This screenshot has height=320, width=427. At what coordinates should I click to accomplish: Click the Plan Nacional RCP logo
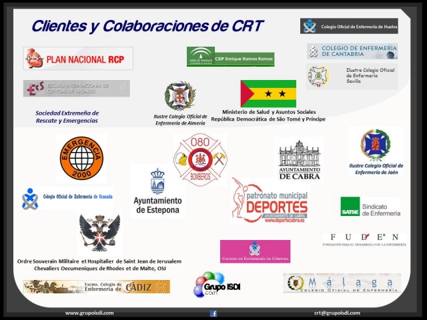78,59
